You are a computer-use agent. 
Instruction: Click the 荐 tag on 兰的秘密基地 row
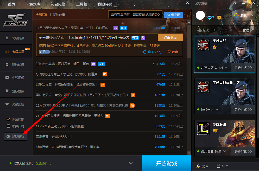(x=93, y=64)
